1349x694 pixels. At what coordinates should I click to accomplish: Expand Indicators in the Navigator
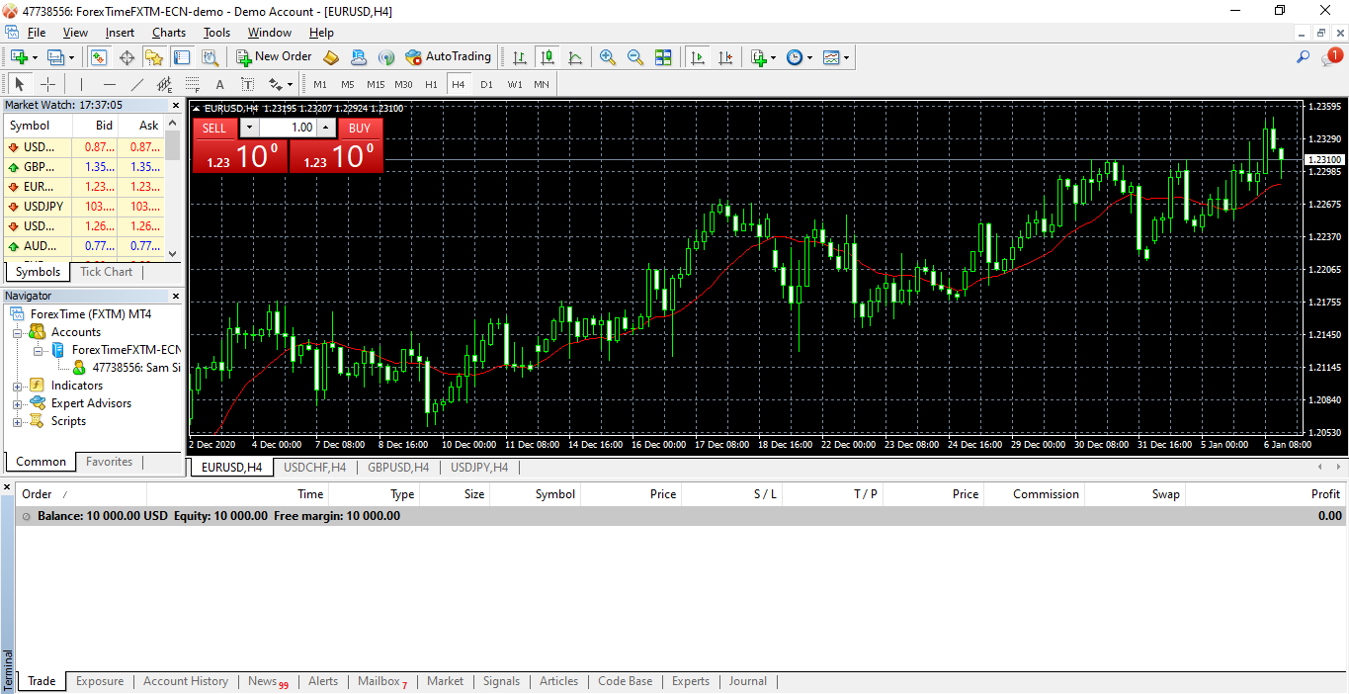pos(16,385)
